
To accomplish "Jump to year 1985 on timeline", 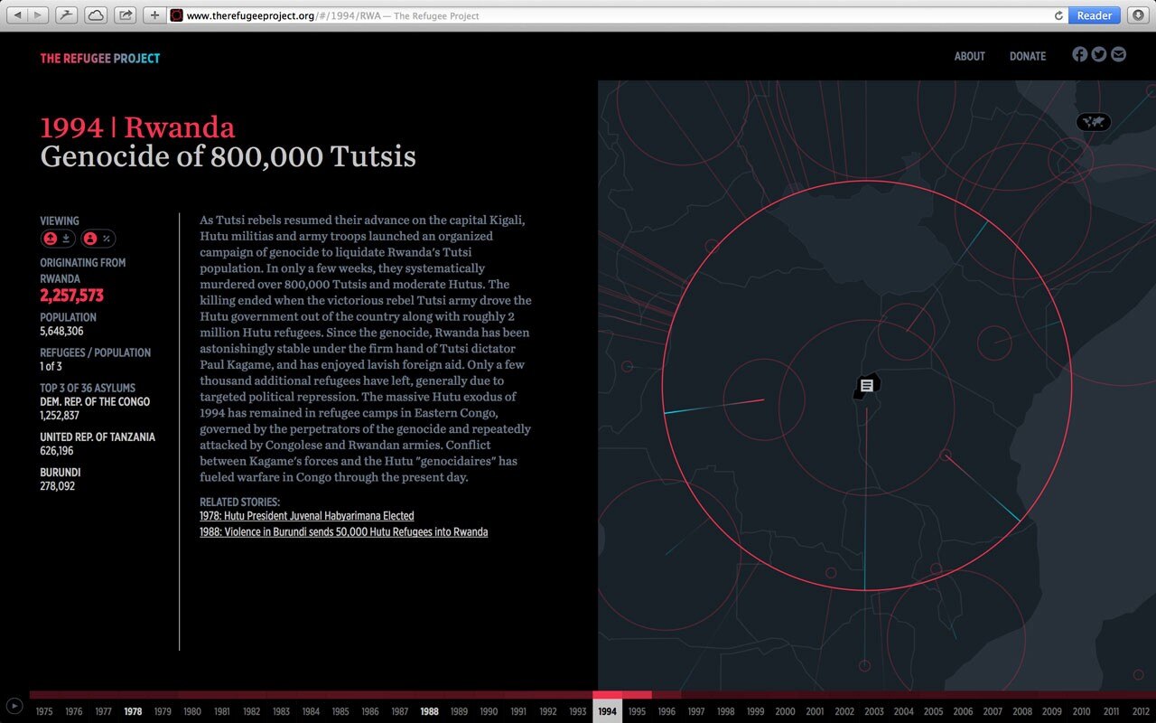I will point(340,711).
